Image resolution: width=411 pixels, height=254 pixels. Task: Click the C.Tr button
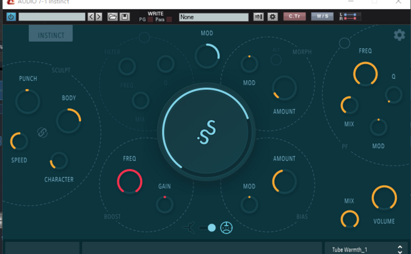294,17
